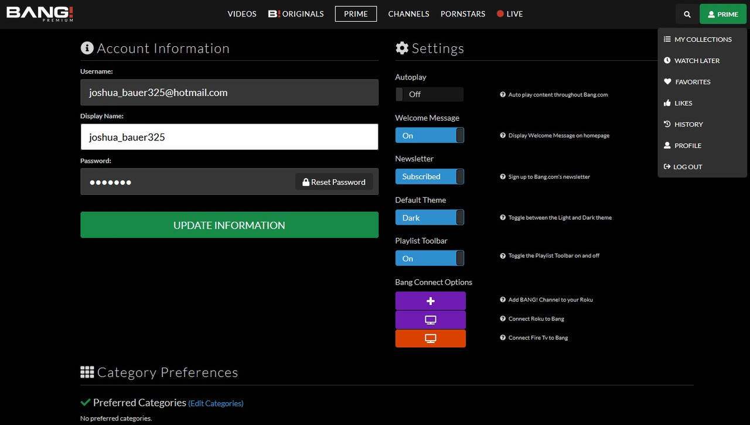This screenshot has height=425, width=750.
Task: Open LIKES from account menu
Action: (x=702, y=103)
